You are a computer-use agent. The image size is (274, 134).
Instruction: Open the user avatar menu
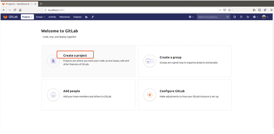[265, 17]
